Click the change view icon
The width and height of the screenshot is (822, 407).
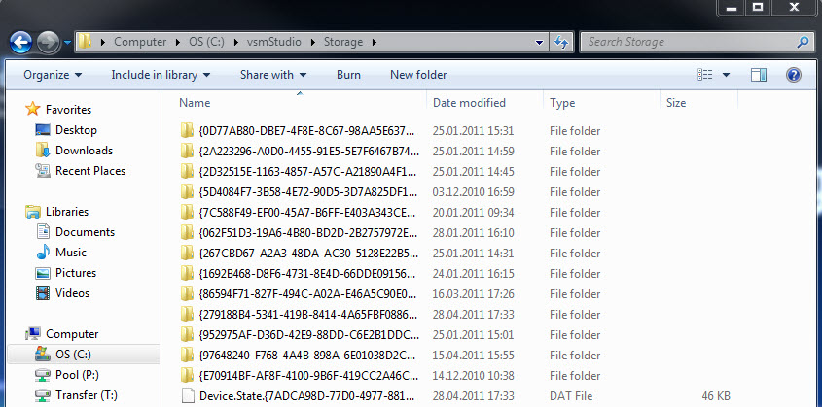click(x=706, y=75)
